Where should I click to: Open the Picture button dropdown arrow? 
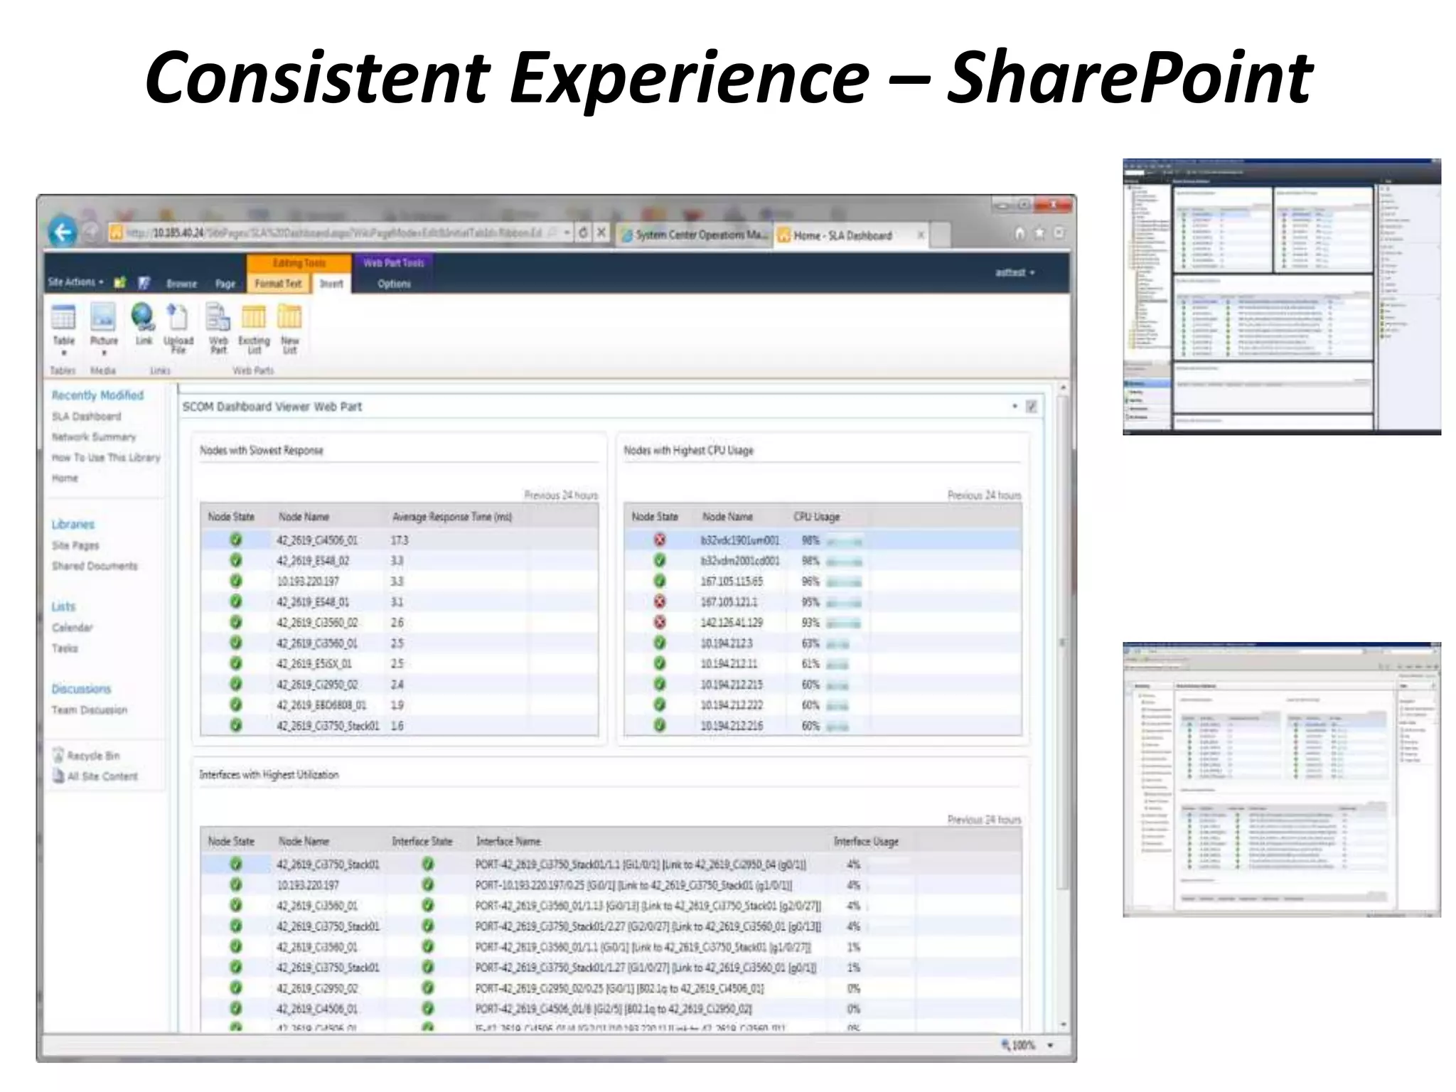coord(104,353)
